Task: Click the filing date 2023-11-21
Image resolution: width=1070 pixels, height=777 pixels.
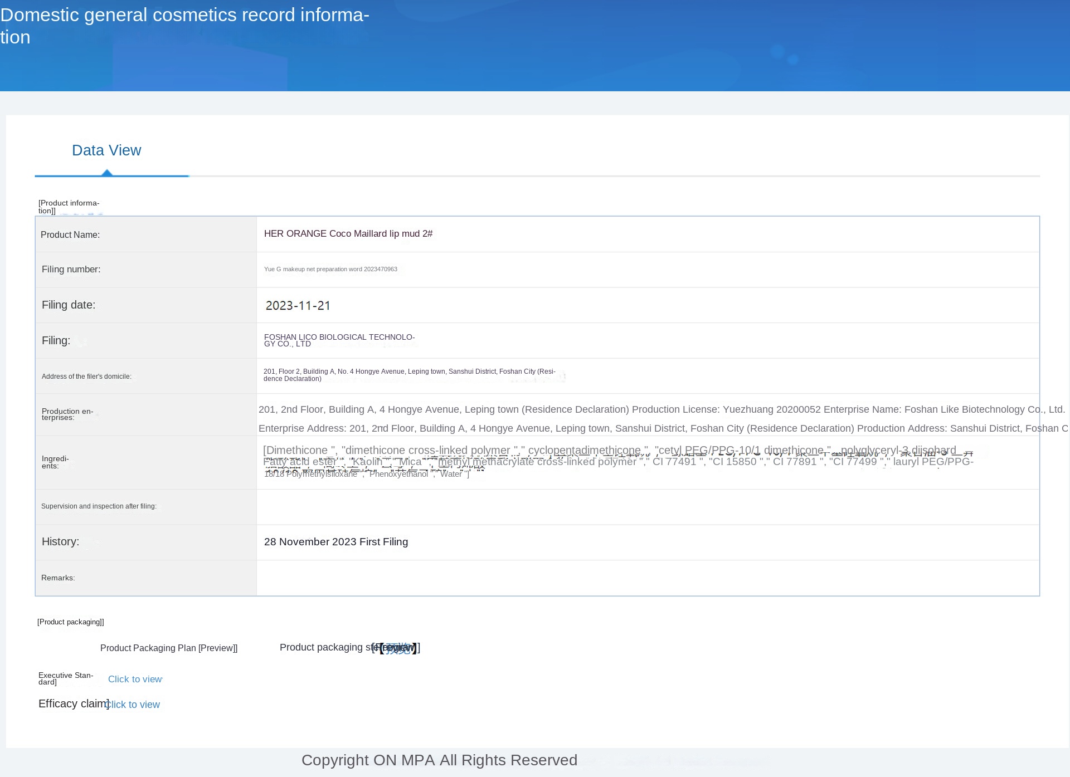Action: (298, 305)
